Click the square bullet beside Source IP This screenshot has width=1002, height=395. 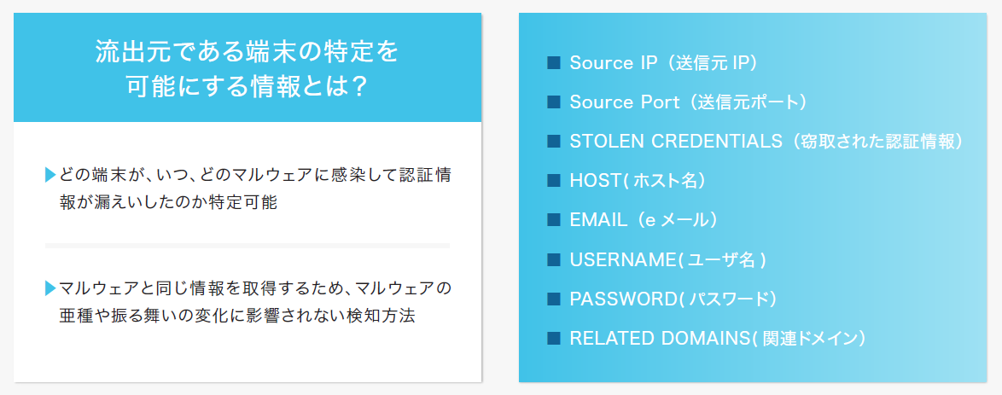pos(554,62)
